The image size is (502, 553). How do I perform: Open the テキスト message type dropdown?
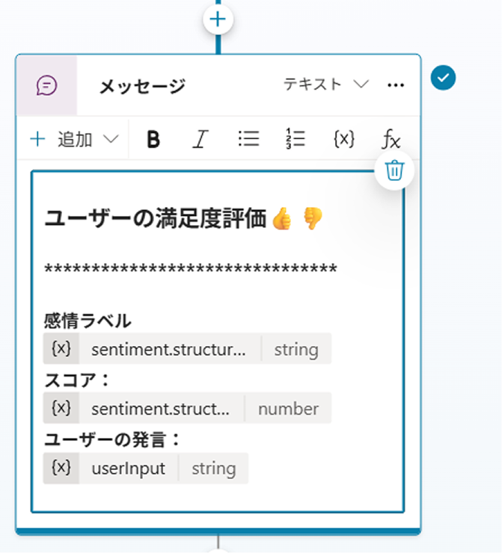[325, 85]
